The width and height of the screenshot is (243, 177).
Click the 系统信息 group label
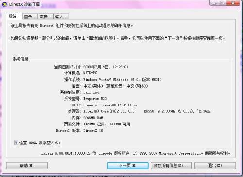[20, 59]
